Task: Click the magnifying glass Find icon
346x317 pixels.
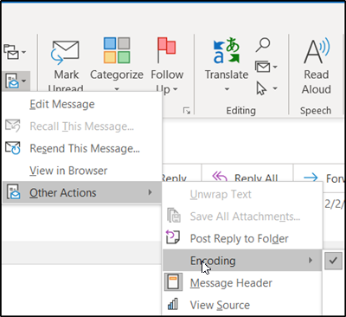Action: point(263,45)
